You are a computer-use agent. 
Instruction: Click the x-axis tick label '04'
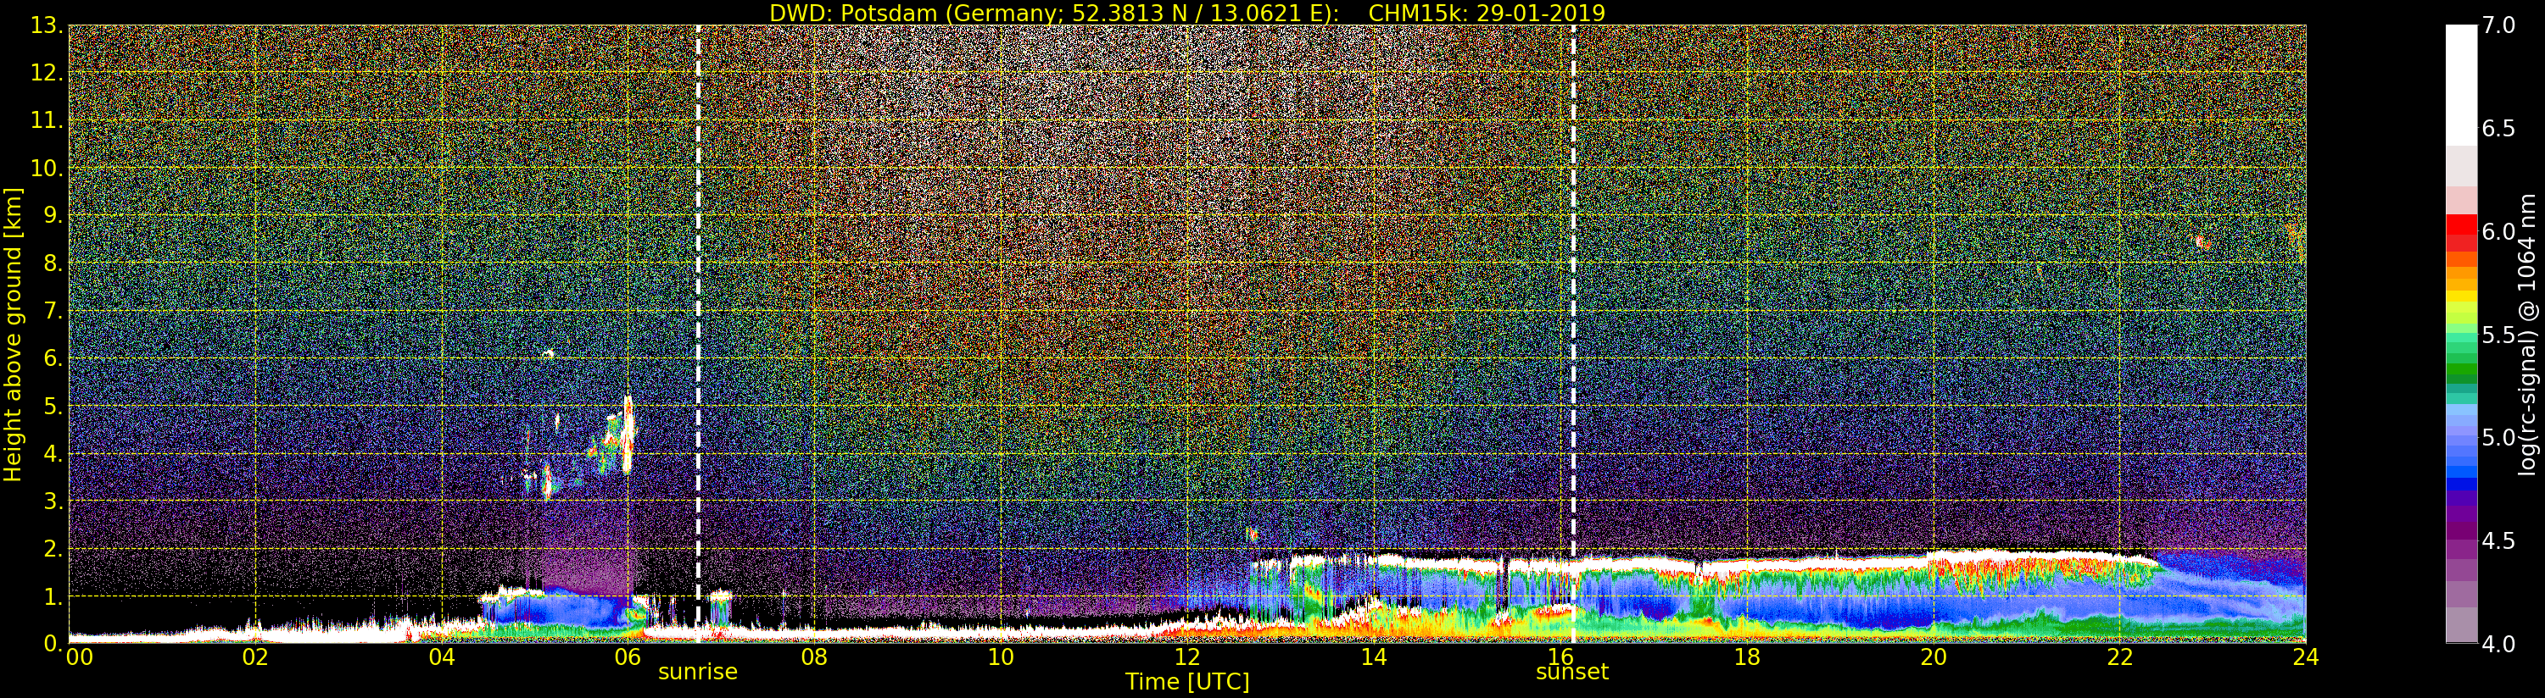click(x=442, y=656)
